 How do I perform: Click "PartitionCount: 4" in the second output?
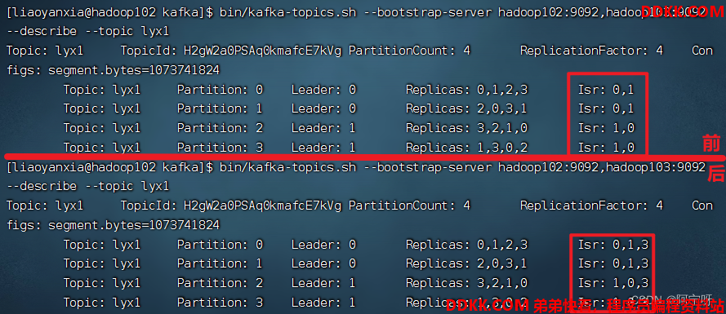[x=409, y=206]
